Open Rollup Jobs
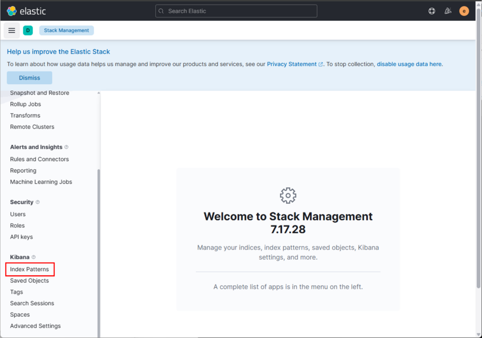482x338 pixels. (x=25, y=104)
